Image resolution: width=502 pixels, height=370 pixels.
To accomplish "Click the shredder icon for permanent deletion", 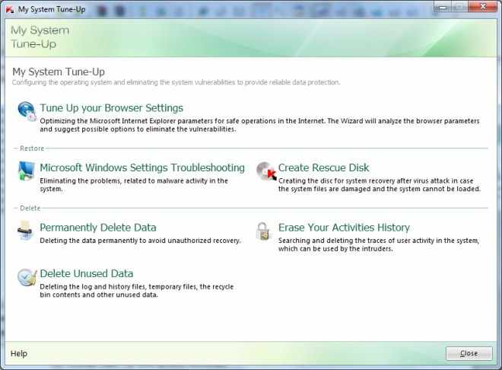I will [x=26, y=231].
